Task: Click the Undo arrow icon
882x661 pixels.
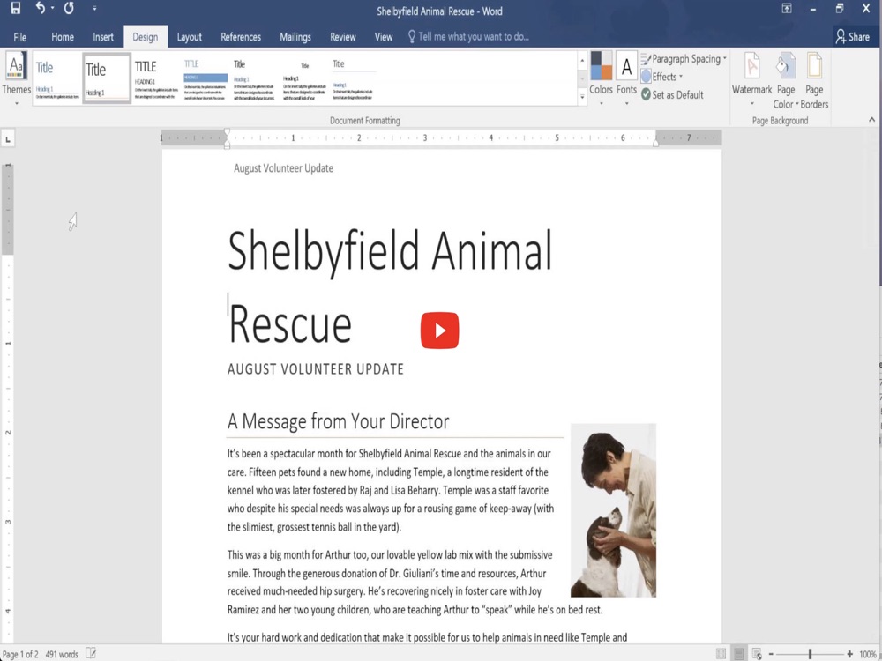Action: 41,8
